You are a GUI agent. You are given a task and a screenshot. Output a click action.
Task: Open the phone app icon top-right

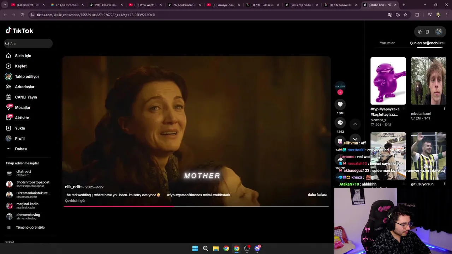427,32
